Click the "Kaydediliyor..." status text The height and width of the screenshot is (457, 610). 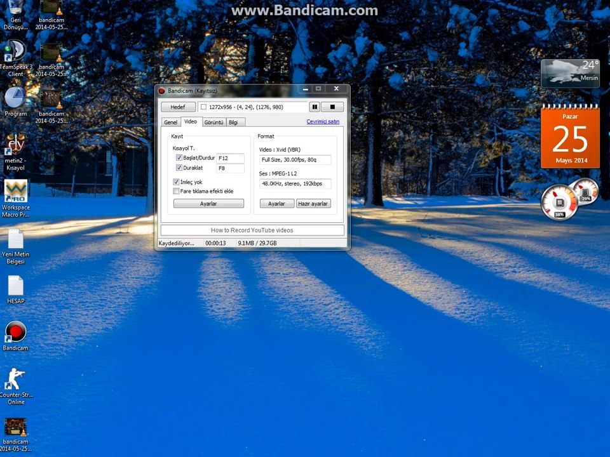(x=176, y=243)
